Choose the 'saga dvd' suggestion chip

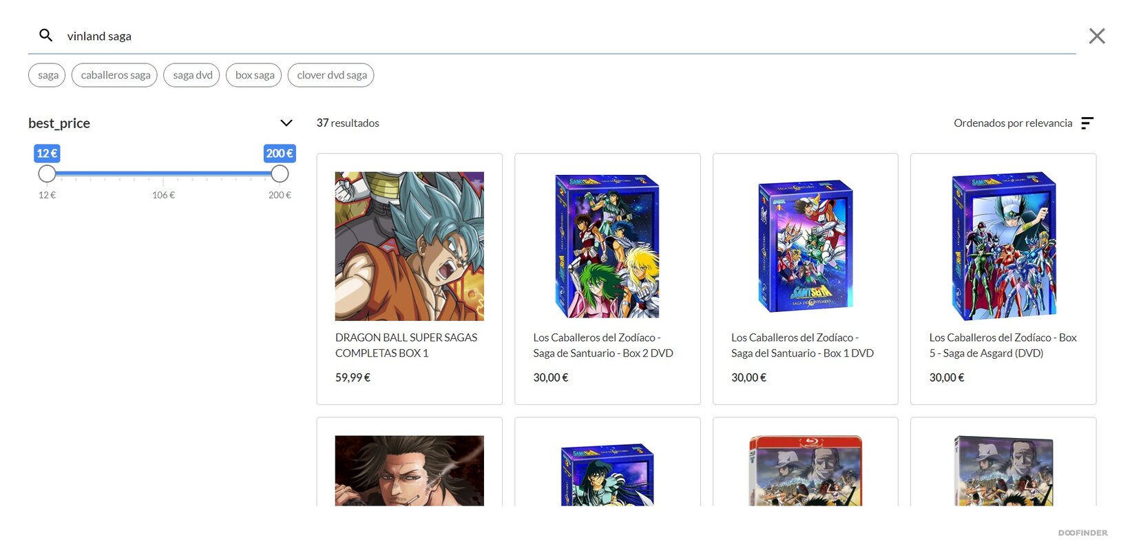click(x=191, y=75)
